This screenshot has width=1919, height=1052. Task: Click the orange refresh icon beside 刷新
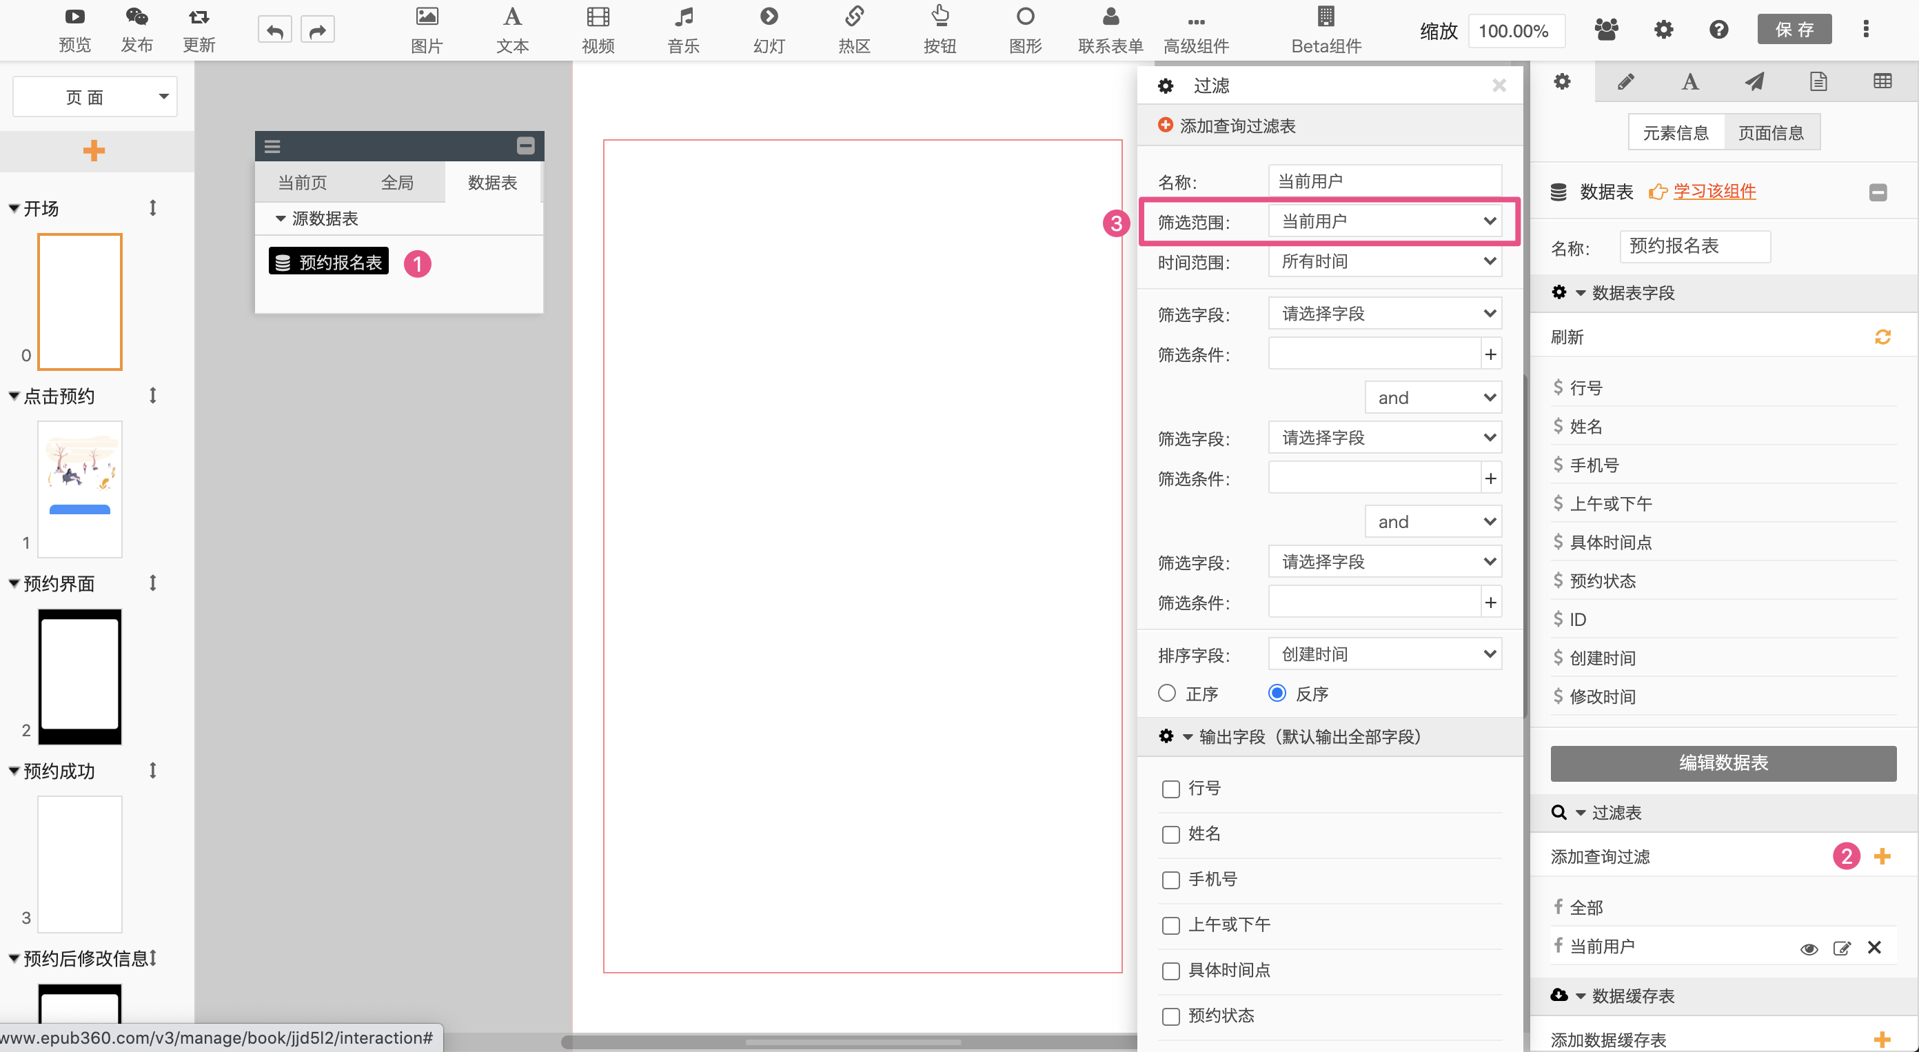[1882, 336]
